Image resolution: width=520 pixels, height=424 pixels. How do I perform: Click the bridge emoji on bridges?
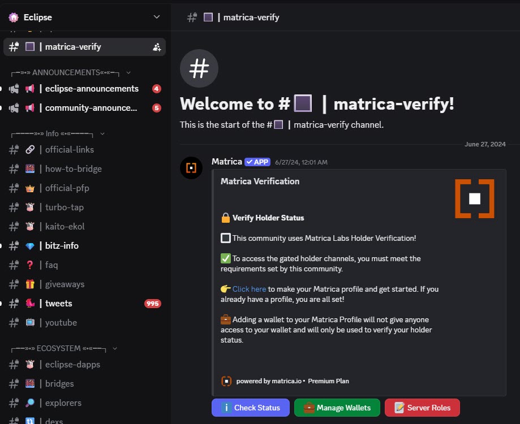[x=30, y=384]
